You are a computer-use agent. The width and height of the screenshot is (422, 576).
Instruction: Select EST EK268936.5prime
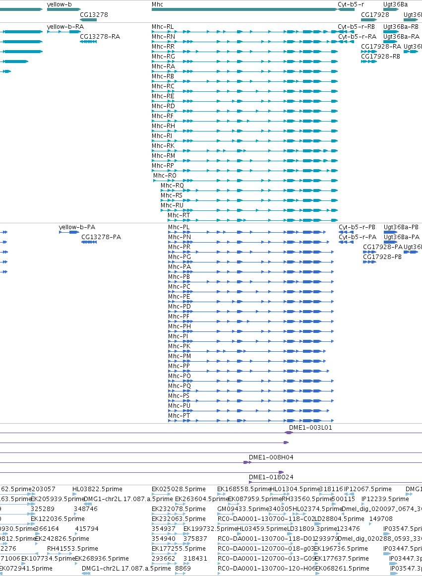pyautogui.click(x=102, y=558)
